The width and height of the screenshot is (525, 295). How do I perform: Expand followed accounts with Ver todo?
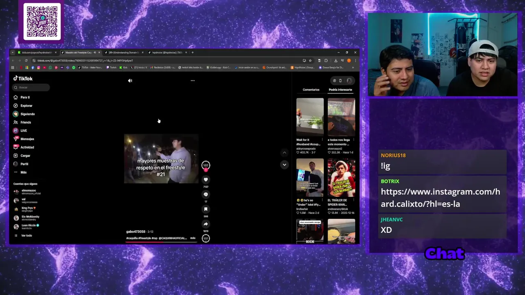23,236
